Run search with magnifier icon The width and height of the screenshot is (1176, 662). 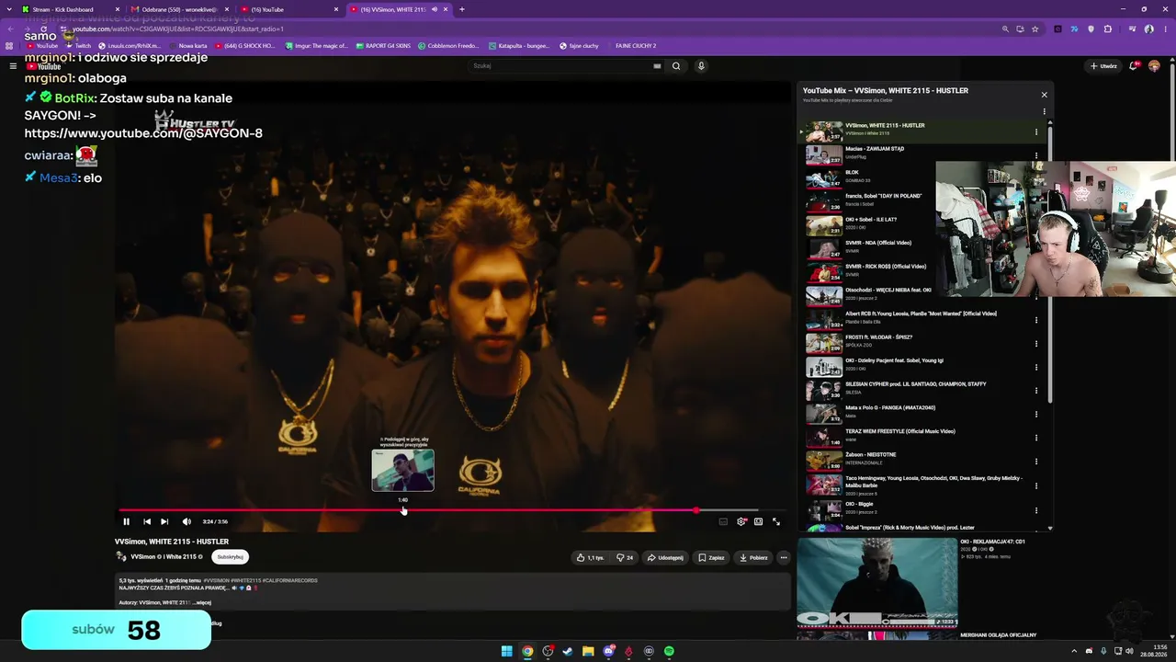676,66
